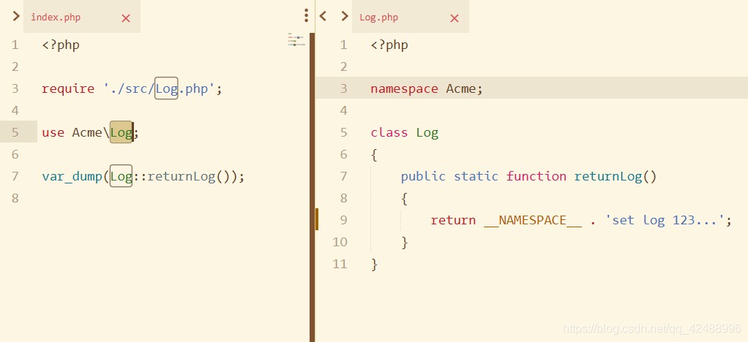Switch to the Log.php tab
This screenshot has height=342, width=748.
(379, 18)
